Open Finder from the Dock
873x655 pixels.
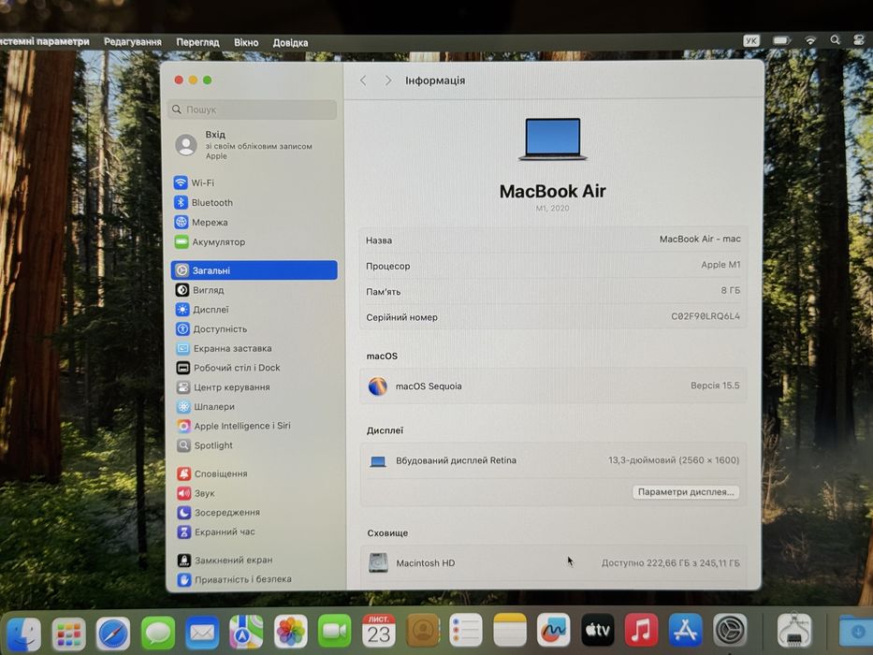click(24, 633)
